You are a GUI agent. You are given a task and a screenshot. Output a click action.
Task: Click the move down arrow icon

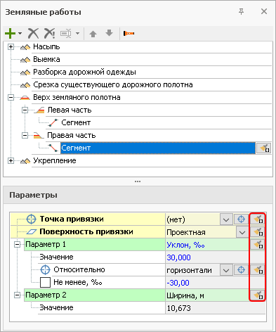(x=109, y=33)
